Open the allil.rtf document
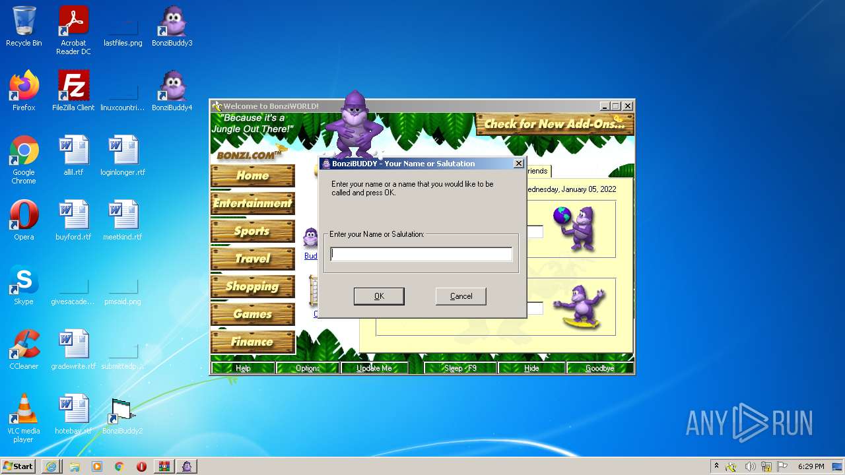Screen dimensions: 845x475 point(73,156)
